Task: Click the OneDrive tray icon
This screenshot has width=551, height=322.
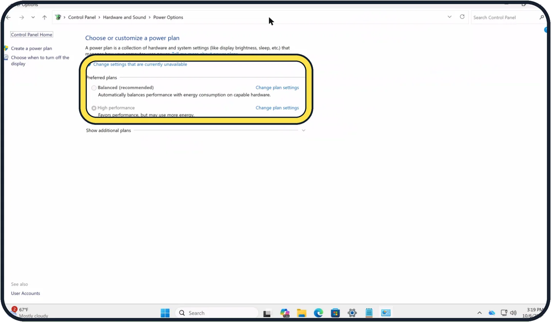Action: (492, 313)
